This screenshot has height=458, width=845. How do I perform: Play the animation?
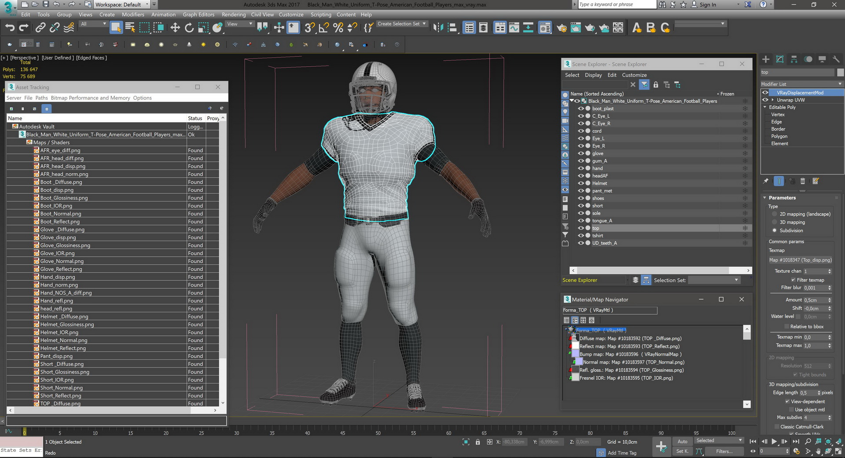[774, 441]
